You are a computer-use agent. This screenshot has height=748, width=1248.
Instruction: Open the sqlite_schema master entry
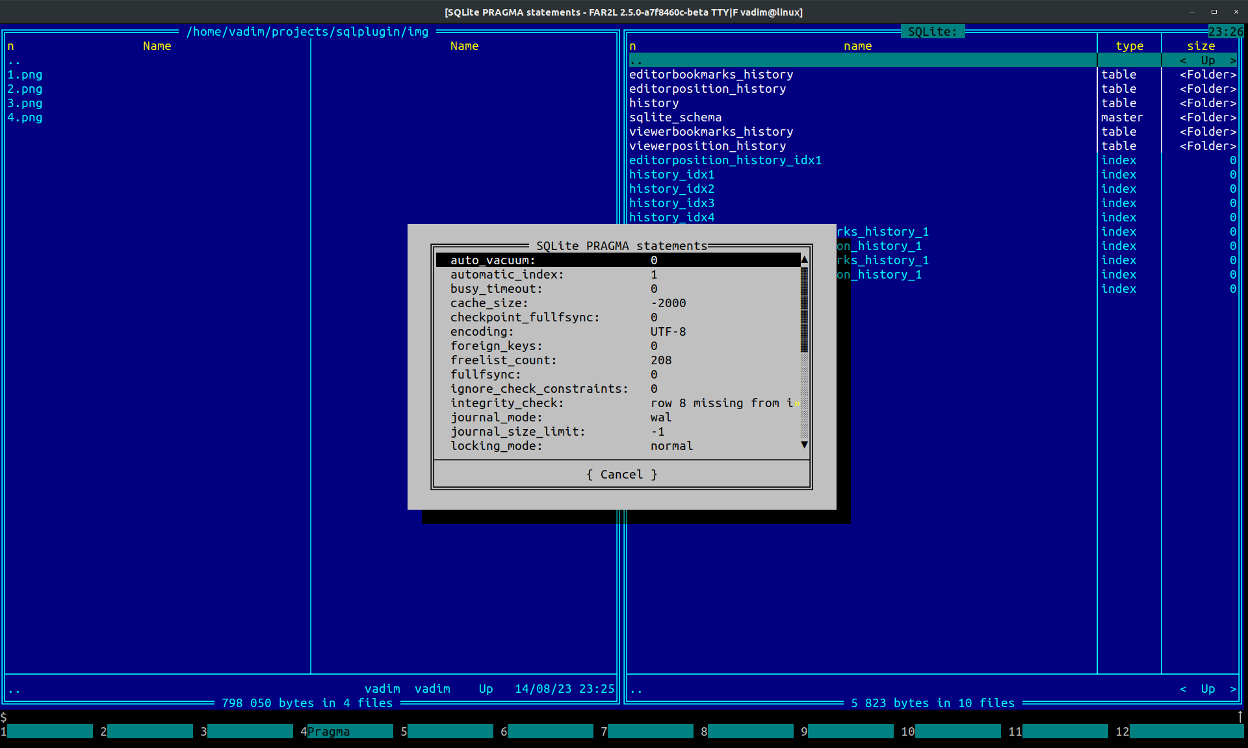coord(675,118)
